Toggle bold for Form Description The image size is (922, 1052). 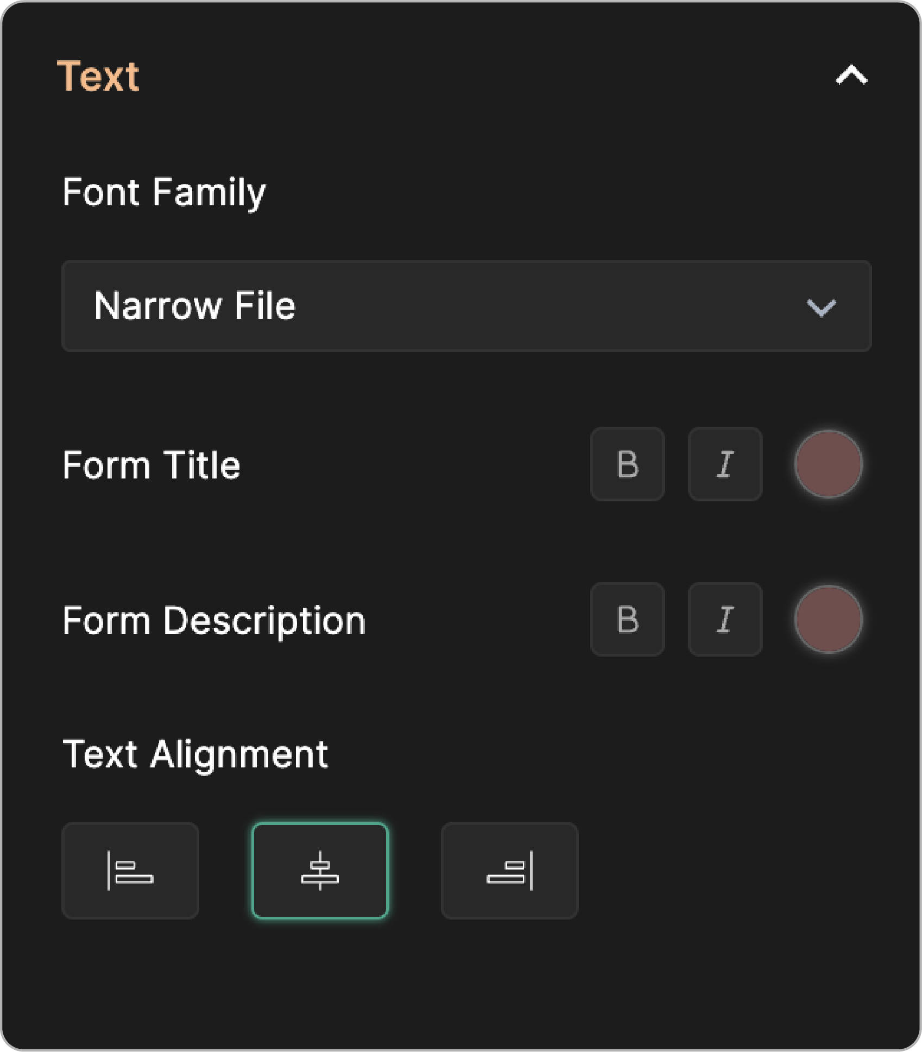click(628, 619)
